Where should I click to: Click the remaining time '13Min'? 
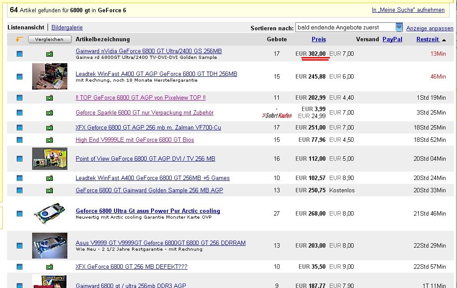[x=438, y=54]
